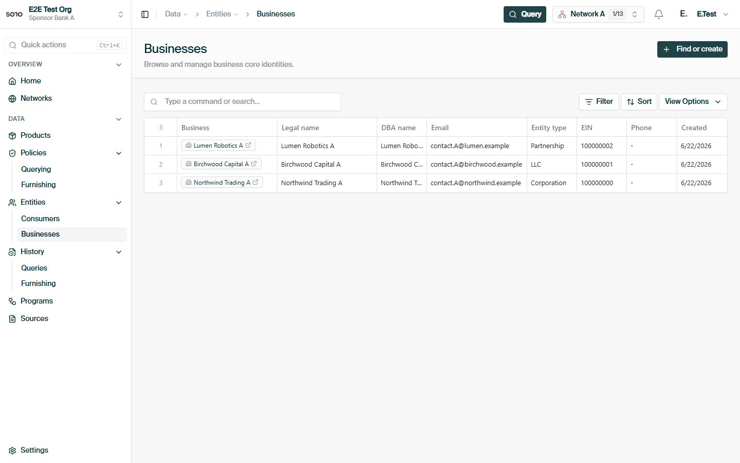Click the Email column header

coord(477,128)
